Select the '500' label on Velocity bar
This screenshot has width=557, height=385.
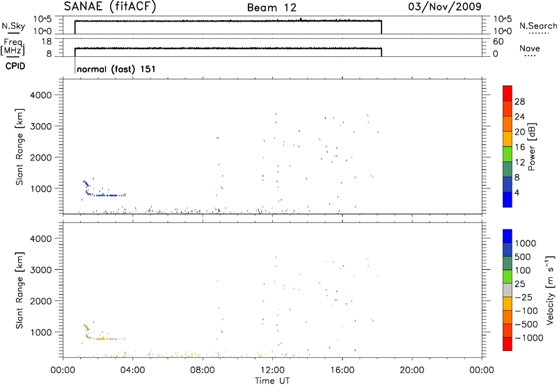[x=523, y=256]
